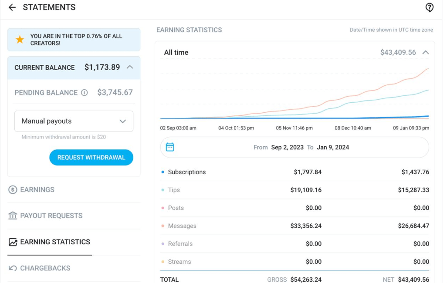The image size is (447, 283).
Task: Open help via question mark icon
Action: [429, 7]
